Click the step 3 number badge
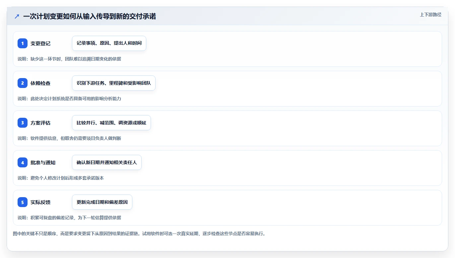This screenshot has width=455, height=258. (x=23, y=123)
